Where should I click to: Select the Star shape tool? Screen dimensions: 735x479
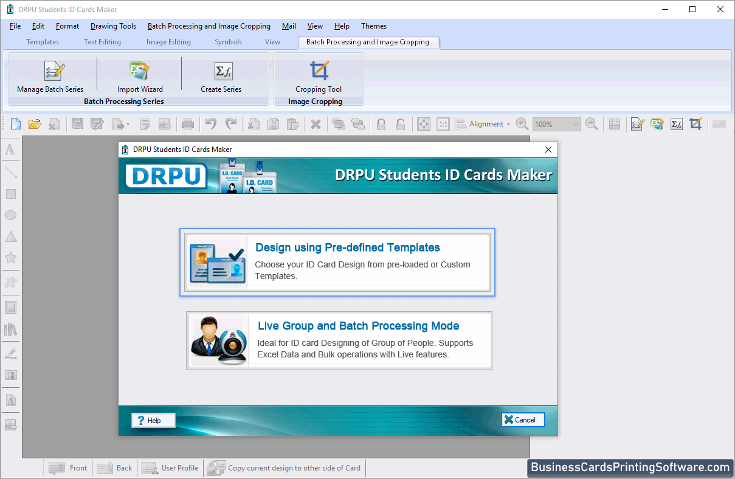[x=10, y=258]
